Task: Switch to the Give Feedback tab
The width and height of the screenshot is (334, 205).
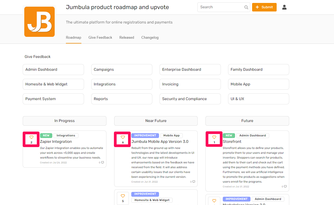Action: point(100,37)
